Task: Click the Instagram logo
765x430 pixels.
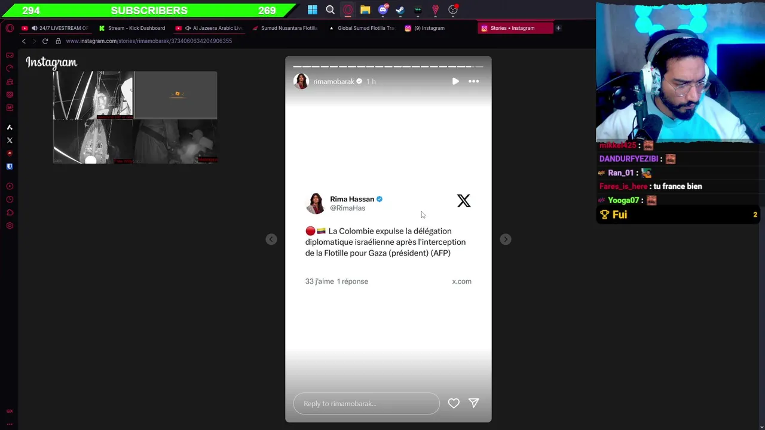Action: pyautogui.click(x=51, y=62)
